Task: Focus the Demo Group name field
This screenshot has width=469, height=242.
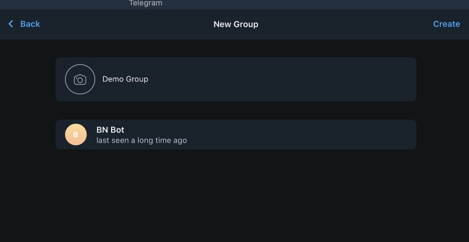Action: click(125, 79)
